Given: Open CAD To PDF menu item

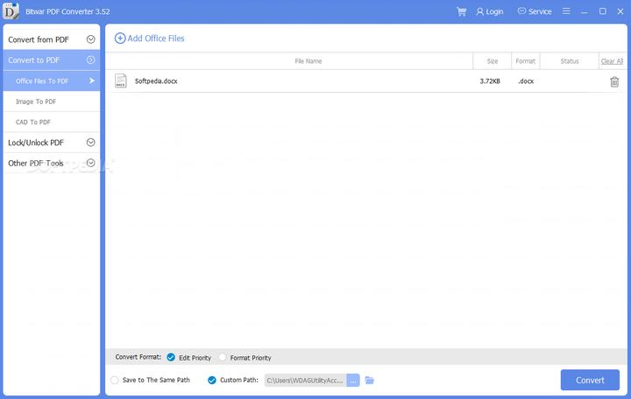Looking at the screenshot, I should pyautogui.click(x=52, y=122).
